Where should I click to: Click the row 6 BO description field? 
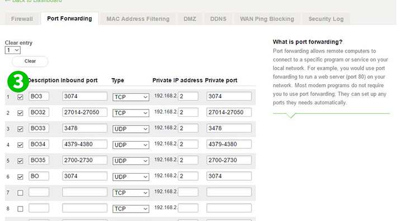pyautogui.click(x=39, y=176)
